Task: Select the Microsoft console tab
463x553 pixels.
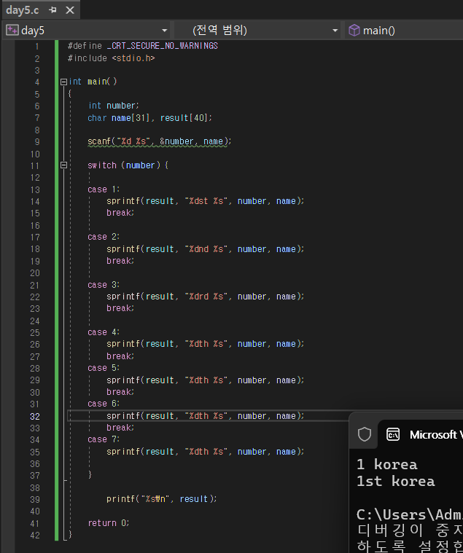Action: pos(421,434)
